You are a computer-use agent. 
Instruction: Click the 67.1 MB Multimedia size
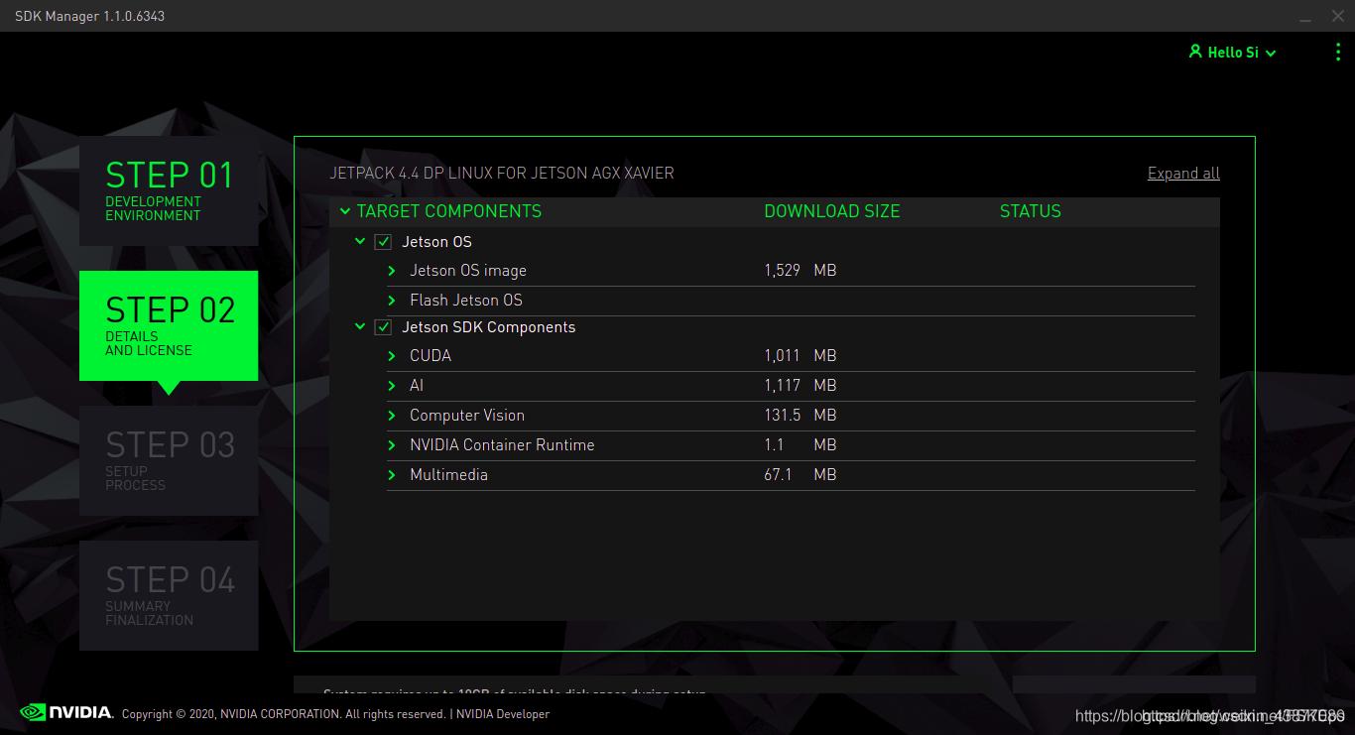click(801, 475)
